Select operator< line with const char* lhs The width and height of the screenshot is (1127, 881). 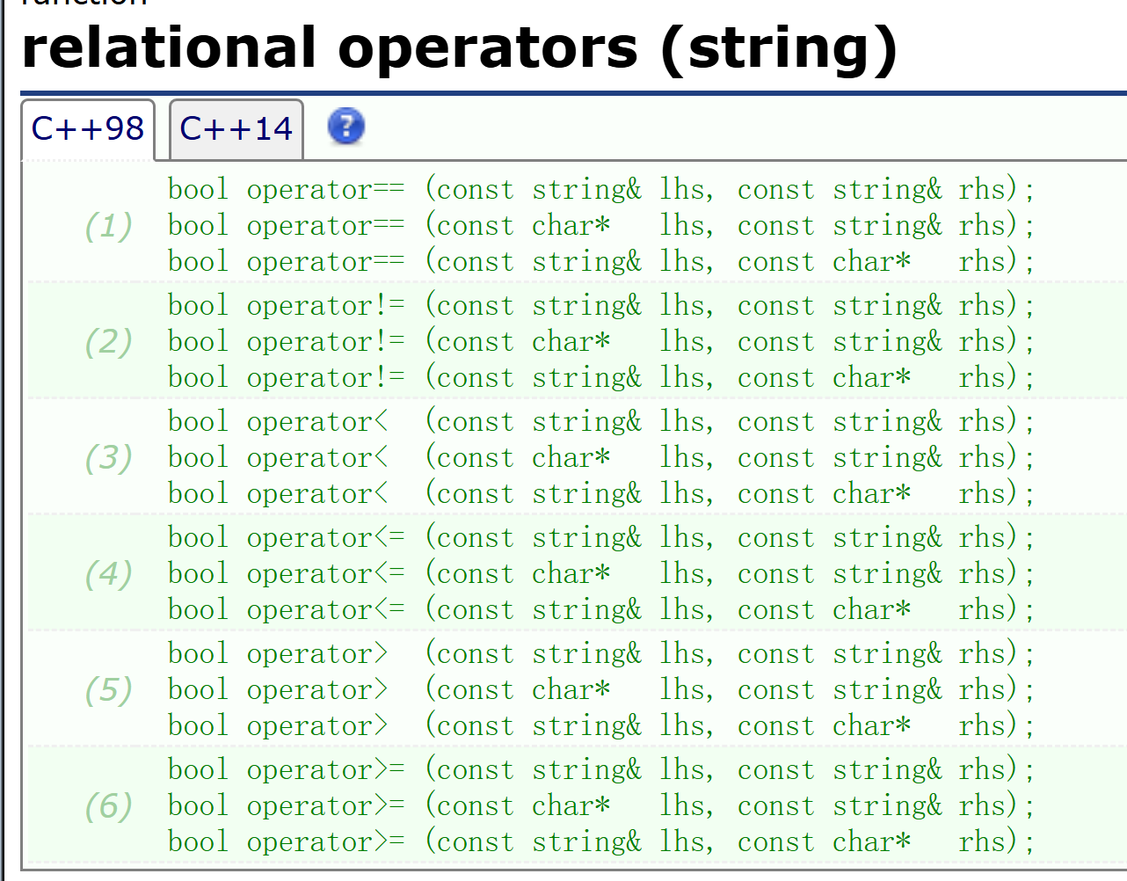click(601, 458)
